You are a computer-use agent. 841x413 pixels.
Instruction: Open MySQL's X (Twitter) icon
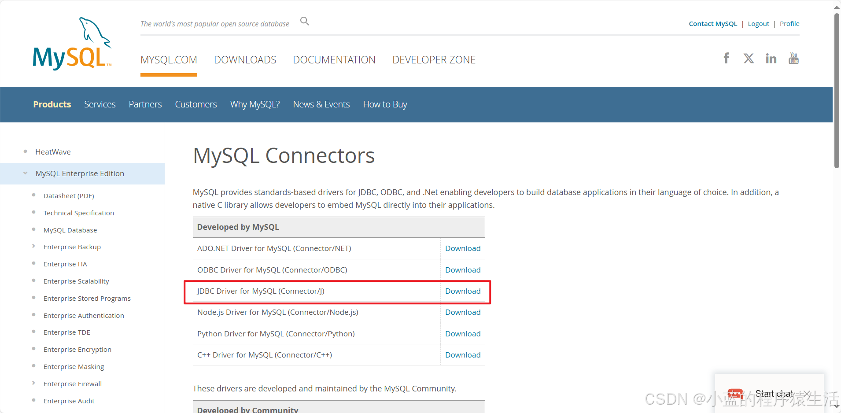click(x=749, y=58)
